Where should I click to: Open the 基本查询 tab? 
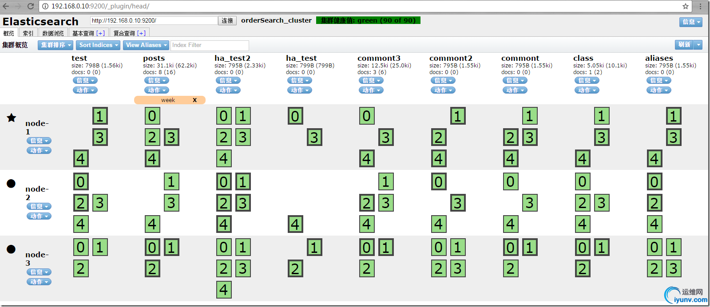[88, 33]
